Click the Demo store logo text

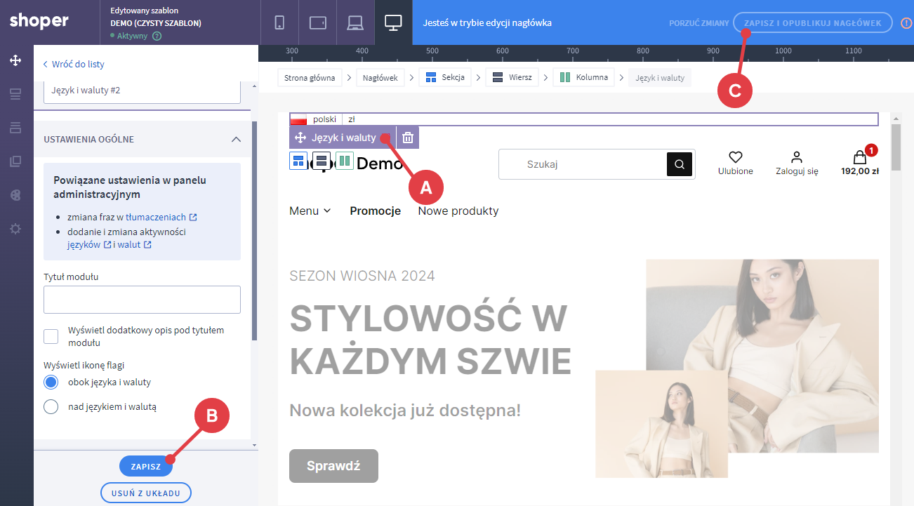coord(380,164)
